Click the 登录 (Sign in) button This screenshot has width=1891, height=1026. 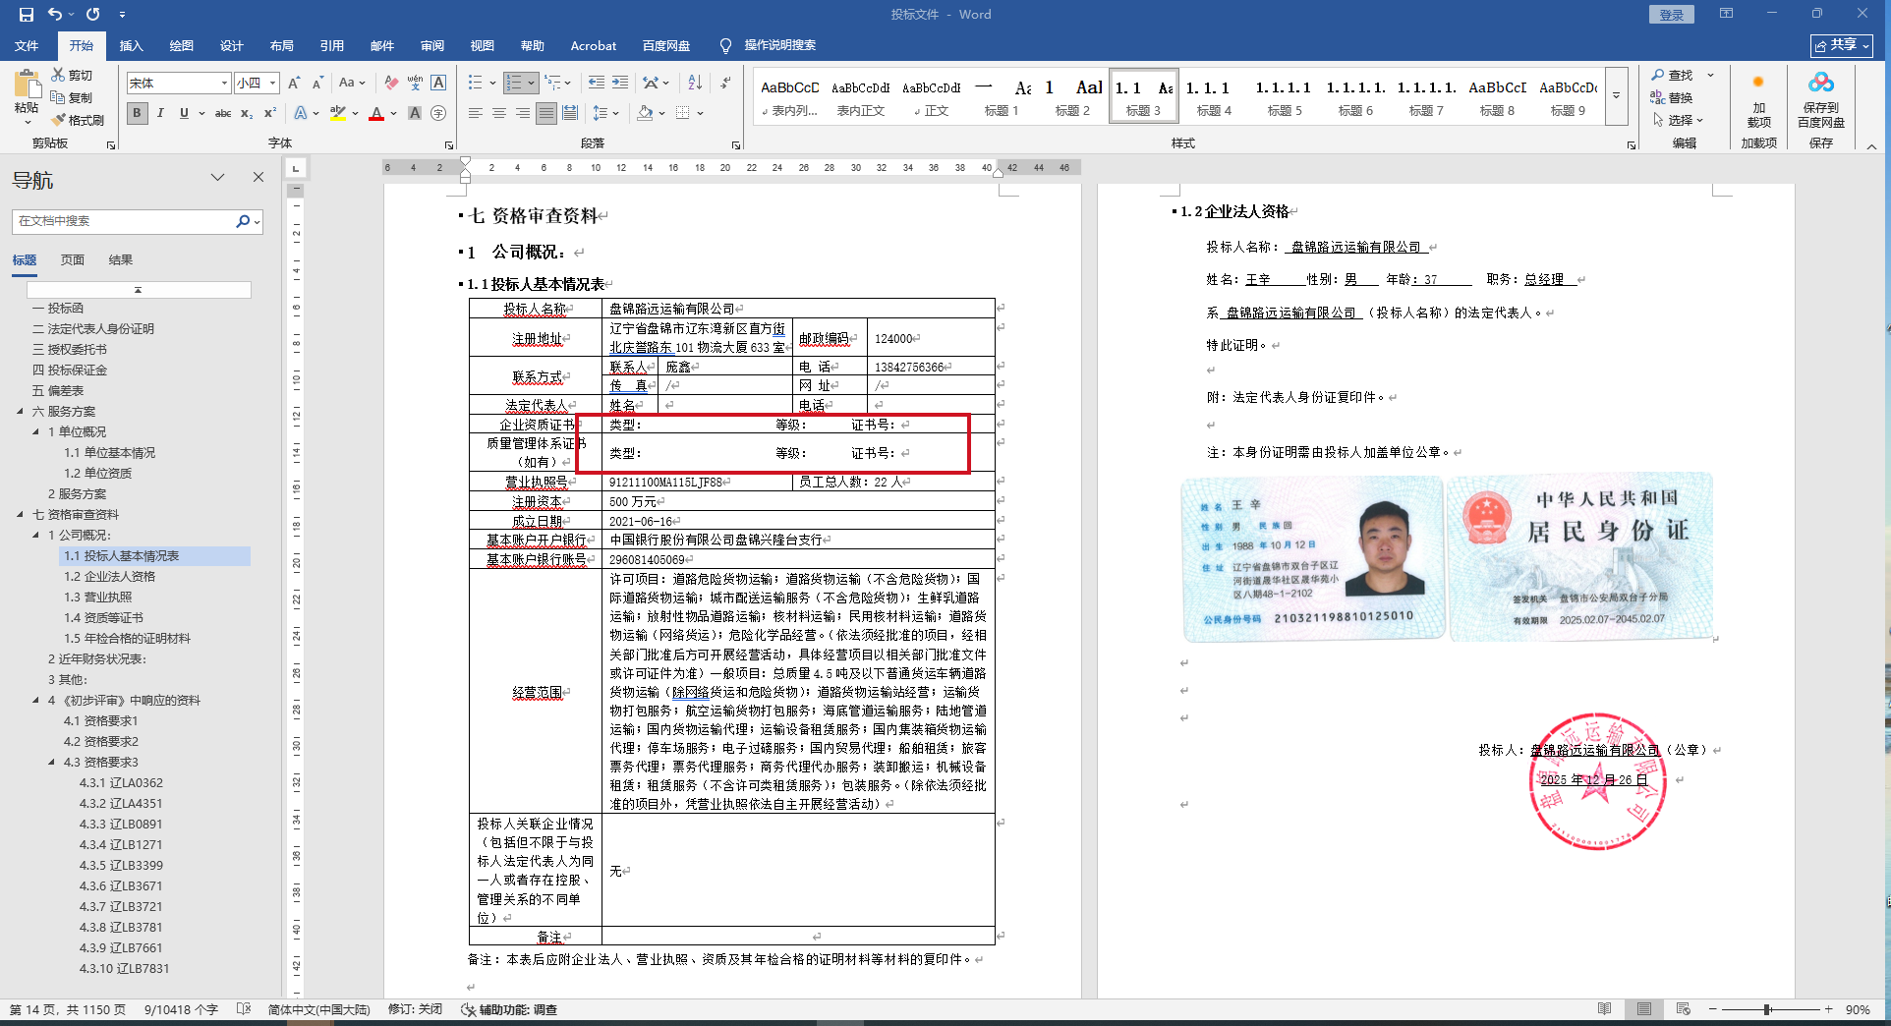[1672, 15]
